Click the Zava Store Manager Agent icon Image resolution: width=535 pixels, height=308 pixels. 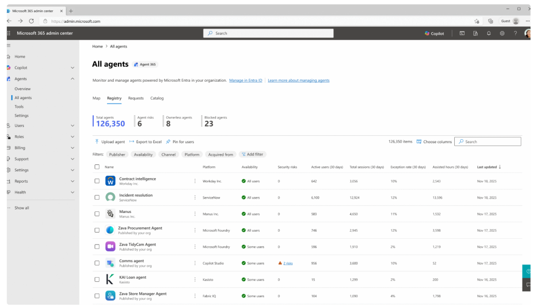coord(110,296)
